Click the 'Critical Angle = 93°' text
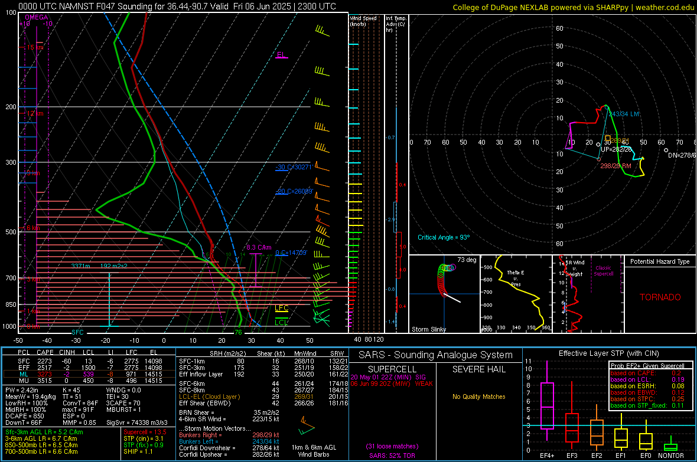Image resolution: width=697 pixels, height=462 pixels. (444, 237)
